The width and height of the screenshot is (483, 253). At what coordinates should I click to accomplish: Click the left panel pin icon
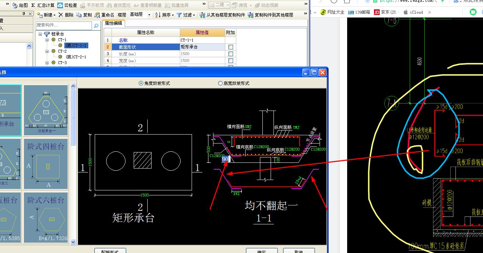click(x=24, y=14)
